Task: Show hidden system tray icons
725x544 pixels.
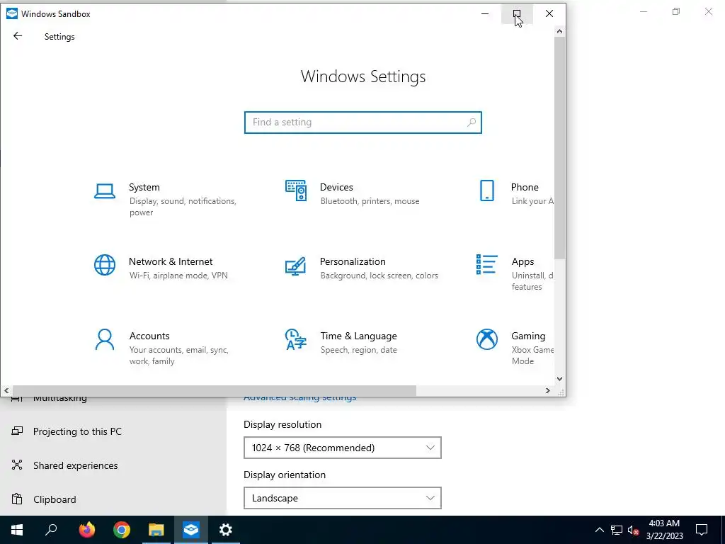Action: tap(599, 530)
